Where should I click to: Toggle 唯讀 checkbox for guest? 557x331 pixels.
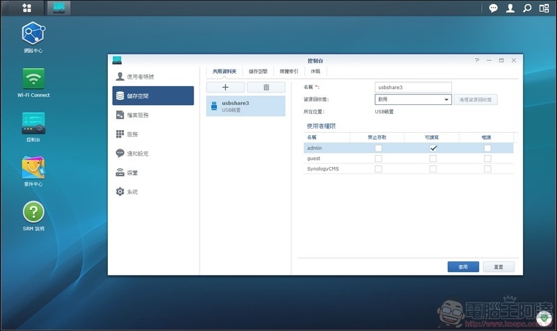coord(487,159)
